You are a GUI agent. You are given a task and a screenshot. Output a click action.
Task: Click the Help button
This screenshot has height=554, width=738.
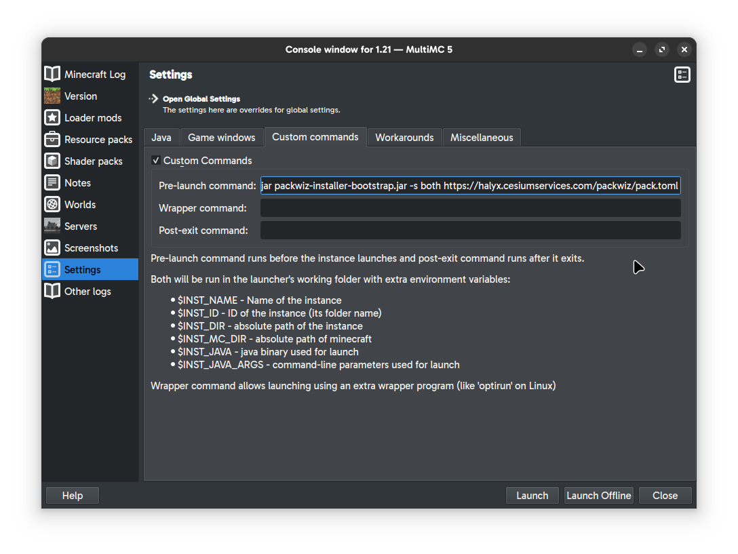pyautogui.click(x=73, y=496)
